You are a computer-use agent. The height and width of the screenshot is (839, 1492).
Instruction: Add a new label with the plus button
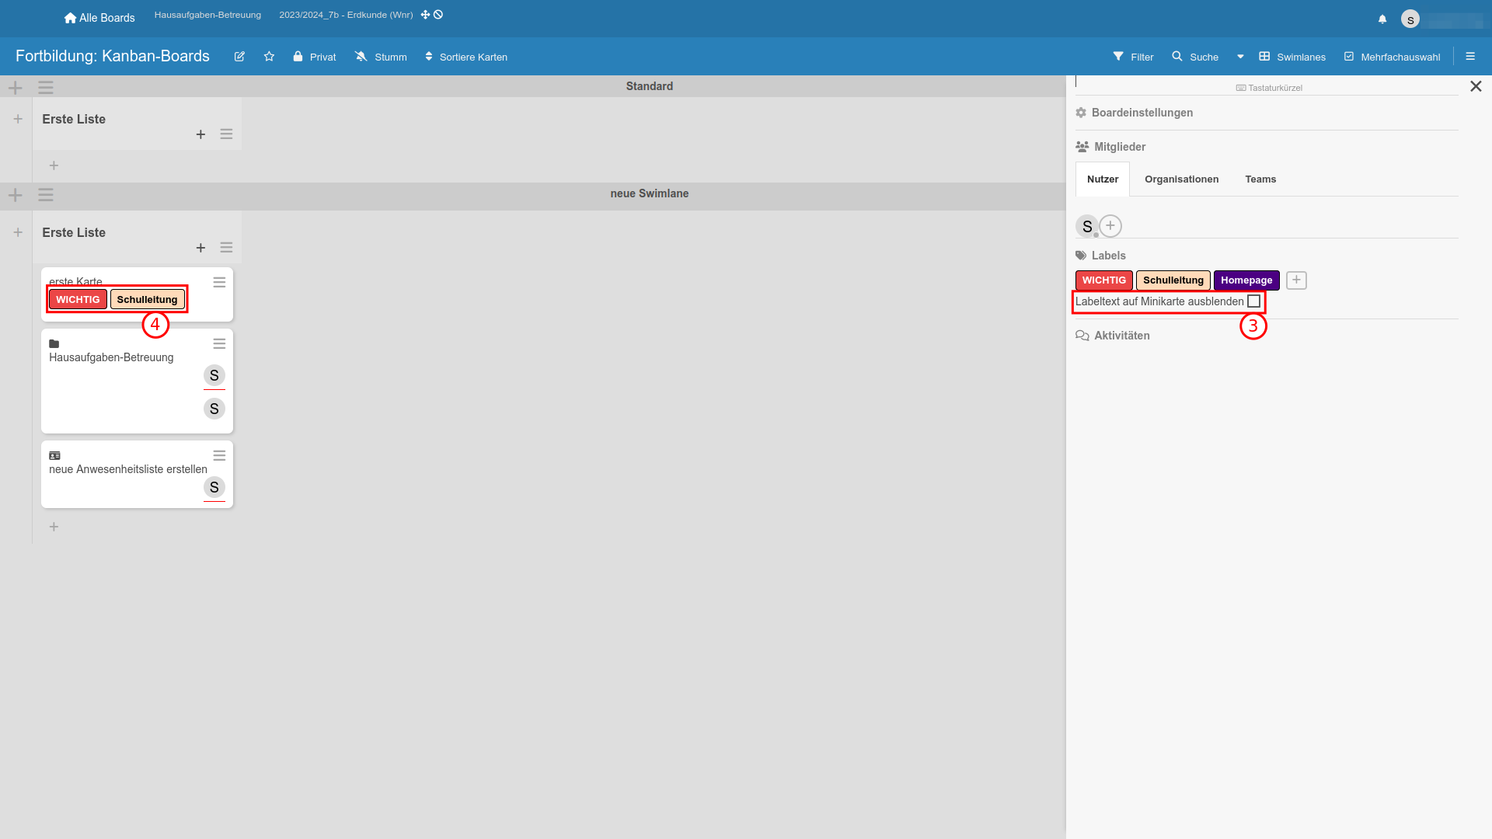click(x=1296, y=280)
